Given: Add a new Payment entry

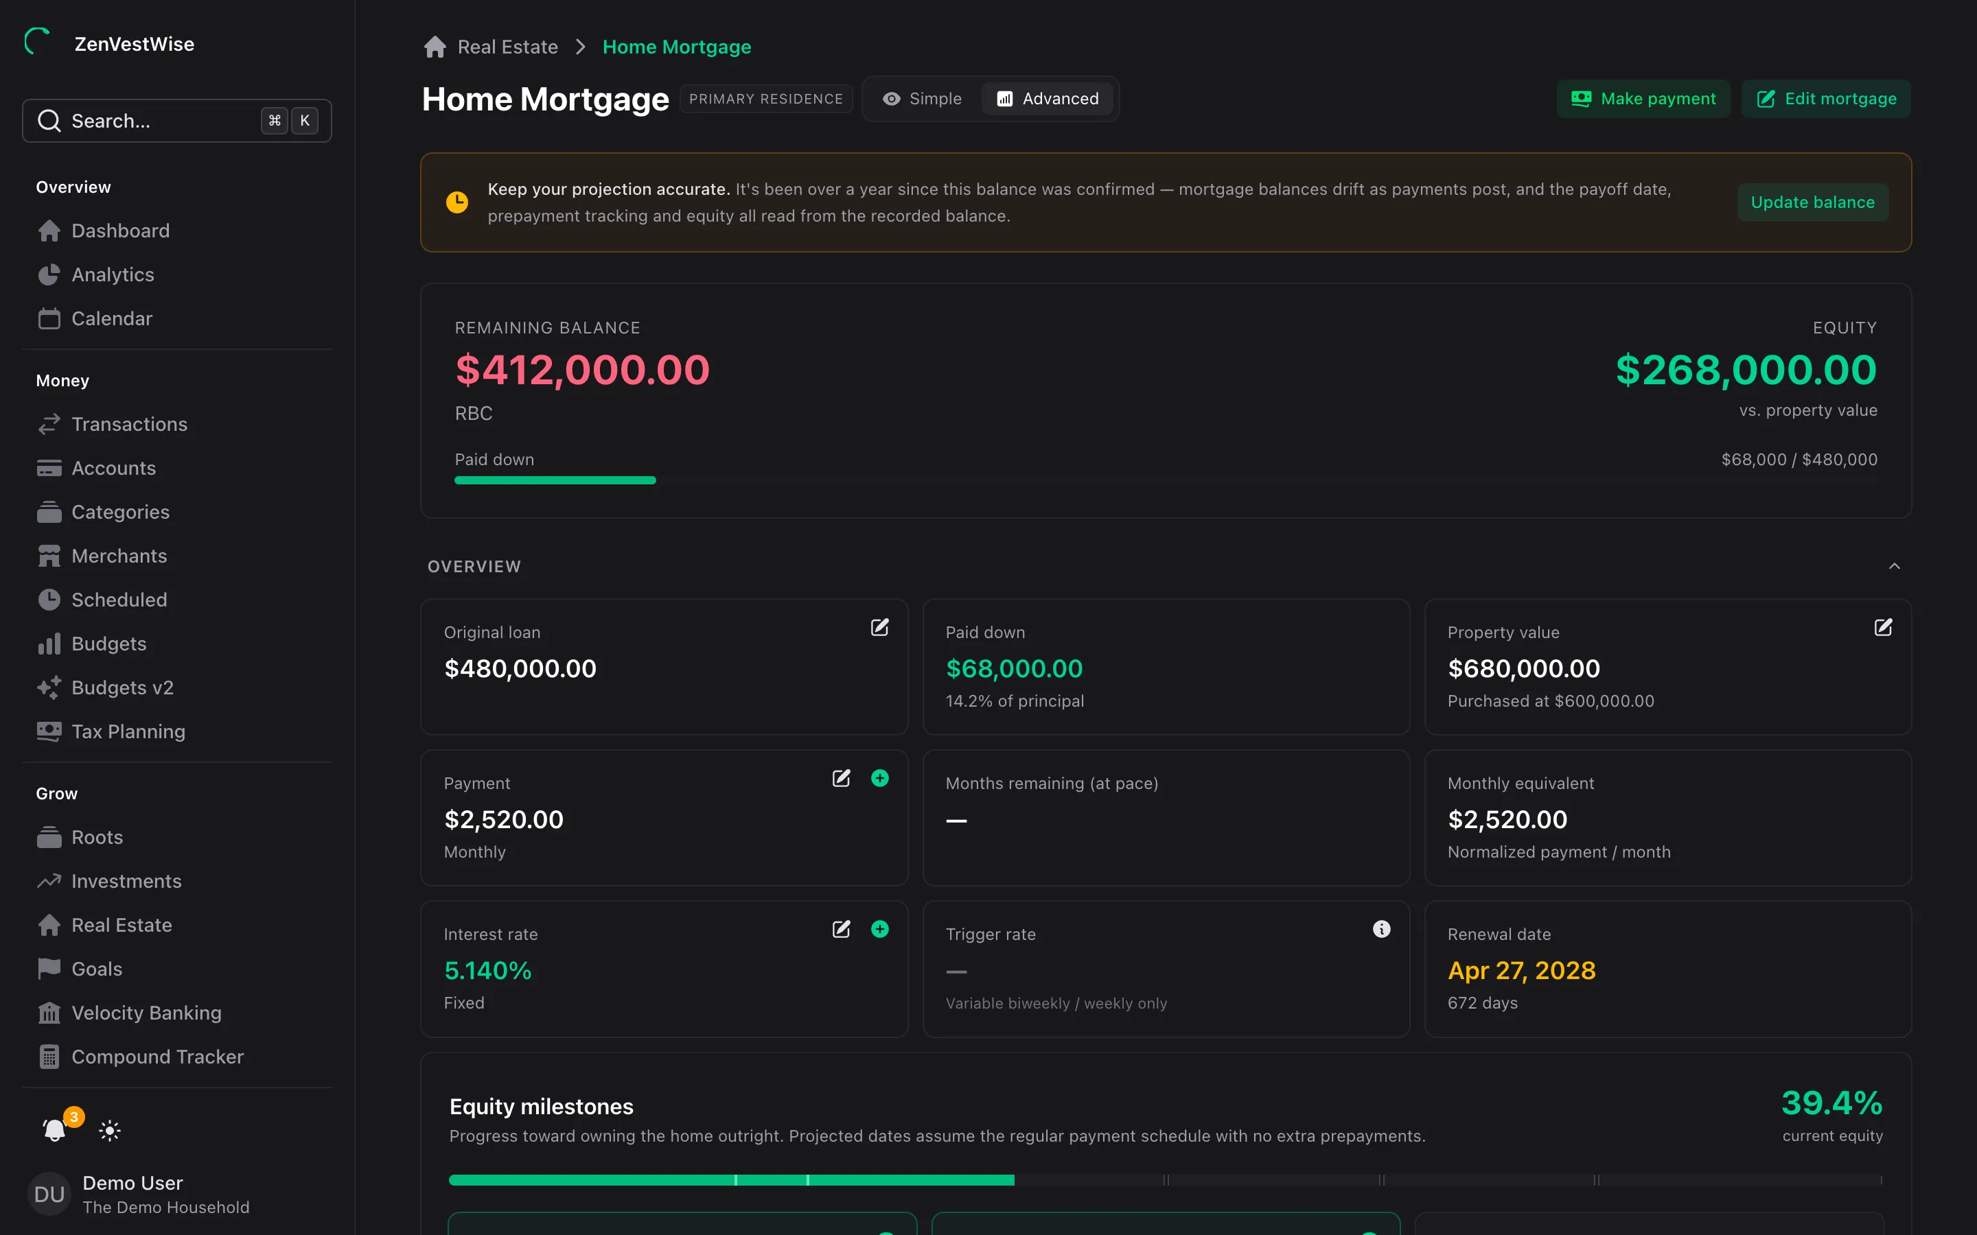Looking at the screenshot, I should [880, 779].
